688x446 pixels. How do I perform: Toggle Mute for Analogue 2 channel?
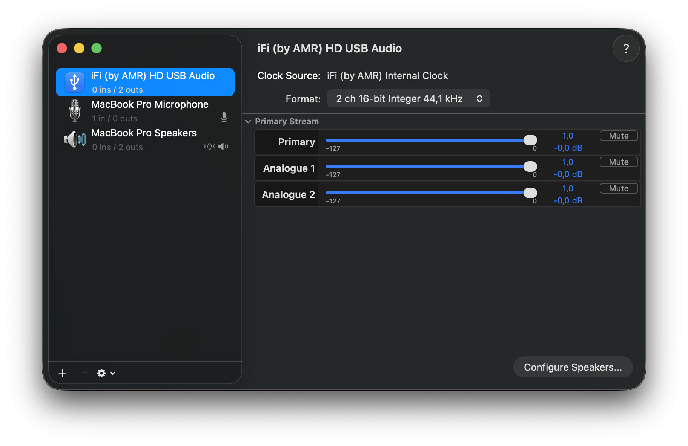[x=619, y=188]
